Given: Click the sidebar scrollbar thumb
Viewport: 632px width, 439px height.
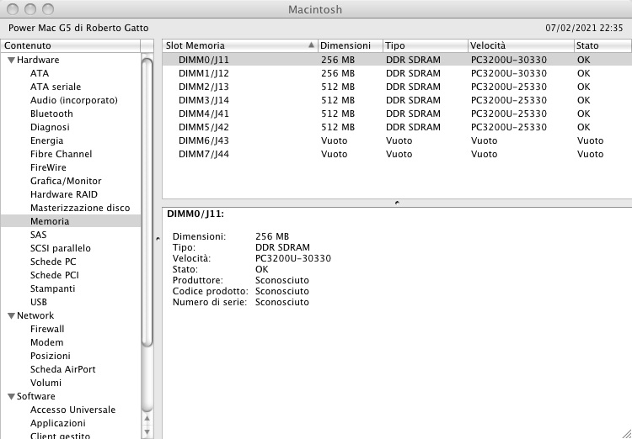Looking at the screenshot, I should point(147,202).
